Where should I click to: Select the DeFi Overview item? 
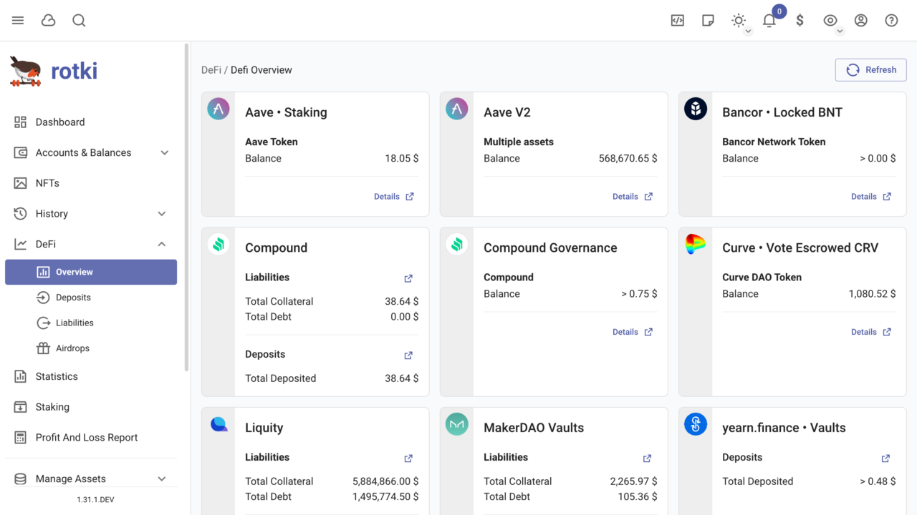(x=91, y=272)
